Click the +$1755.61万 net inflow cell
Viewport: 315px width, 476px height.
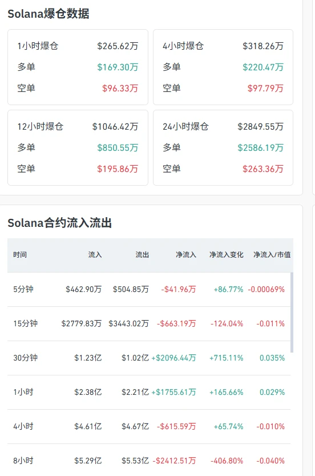[x=173, y=392]
